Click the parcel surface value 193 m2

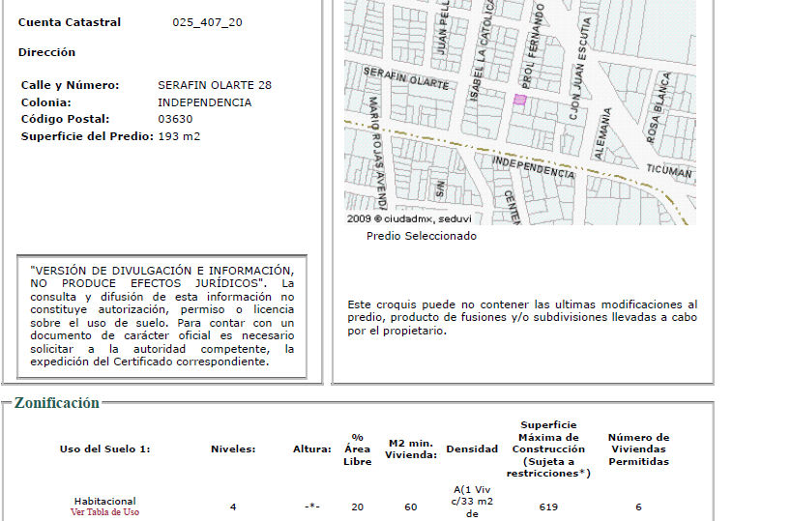point(179,136)
